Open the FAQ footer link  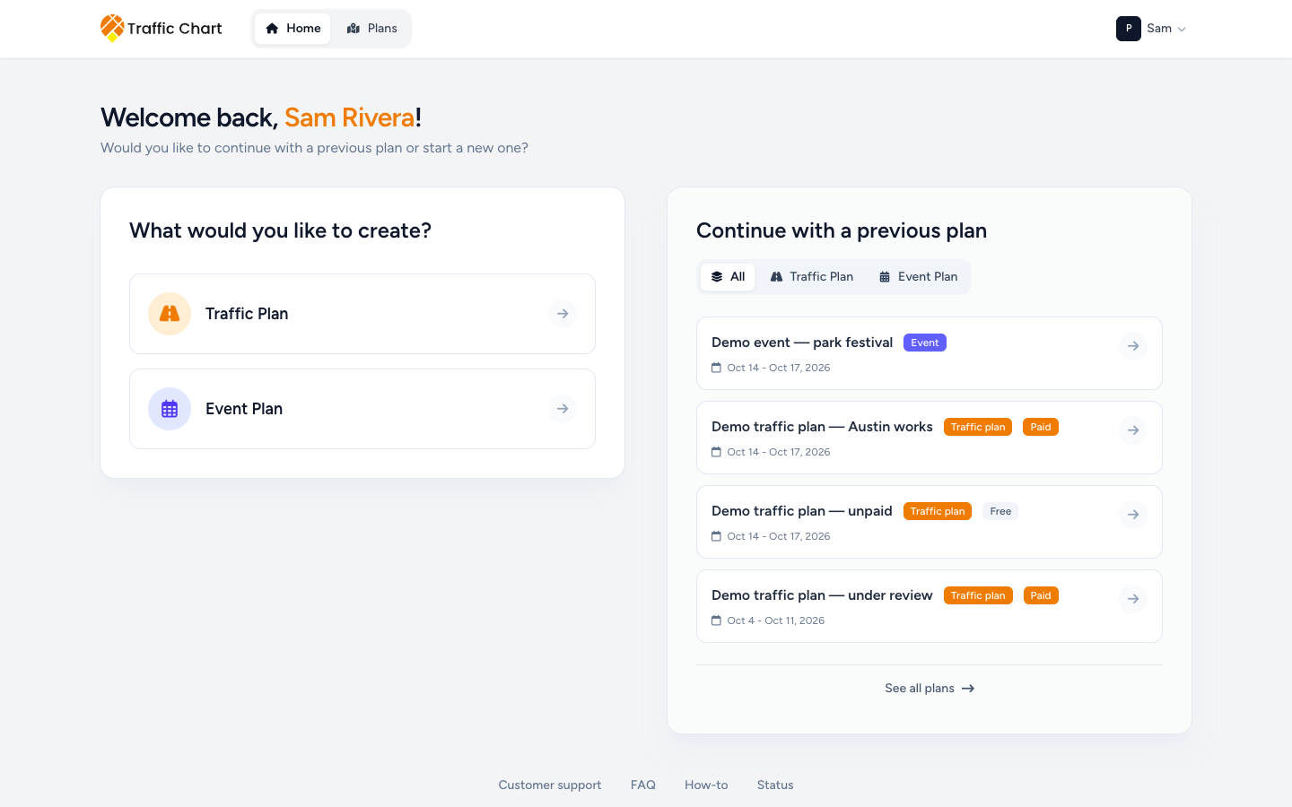[x=643, y=785]
